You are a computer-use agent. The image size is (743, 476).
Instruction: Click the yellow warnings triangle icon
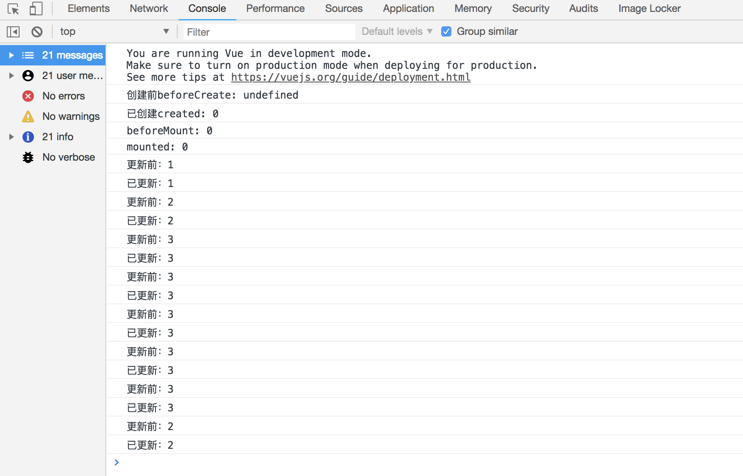(x=28, y=116)
